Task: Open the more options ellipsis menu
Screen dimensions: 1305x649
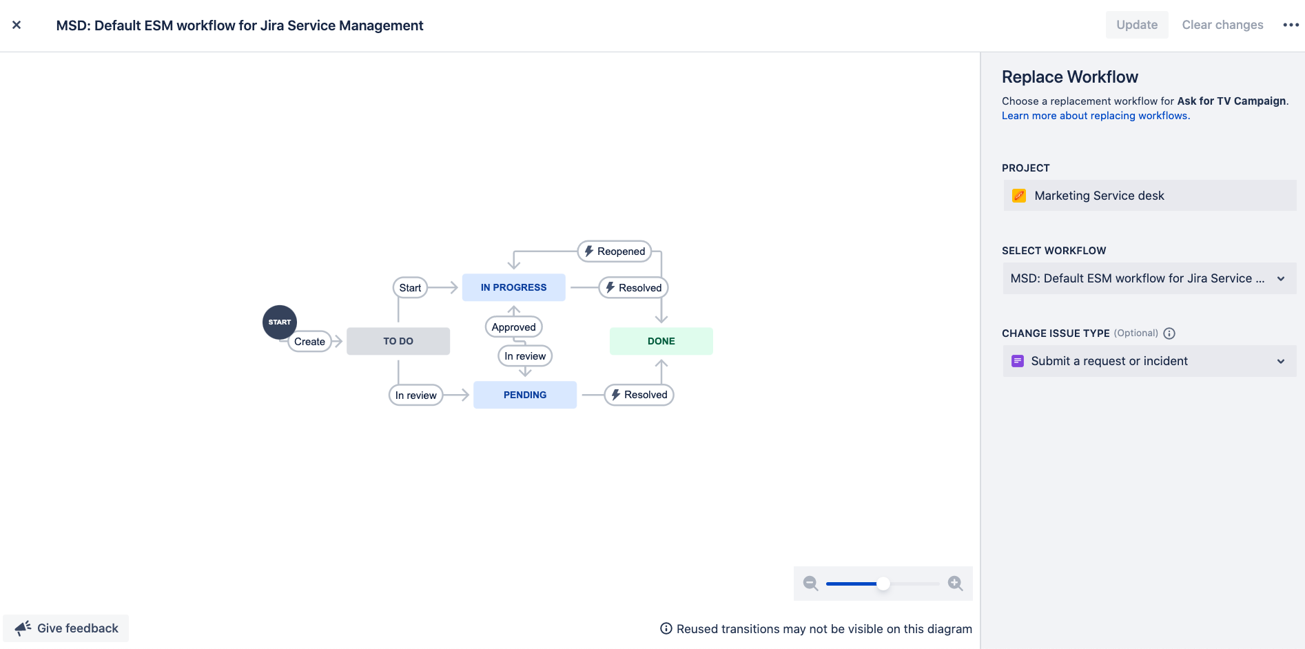Action: pyautogui.click(x=1291, y=25)
